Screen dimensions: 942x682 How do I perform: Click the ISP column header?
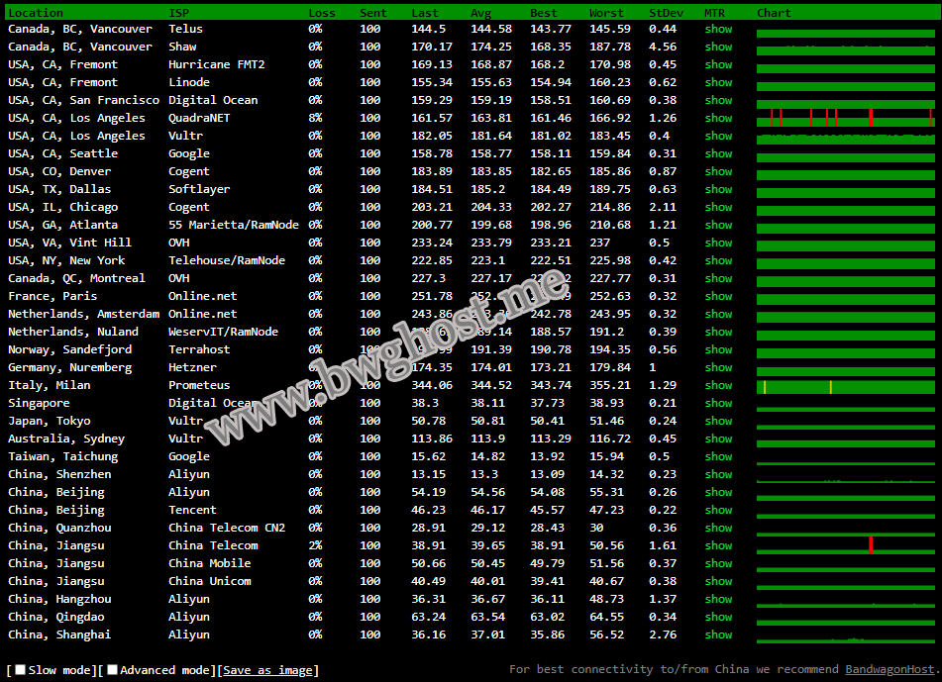point(178,13)
